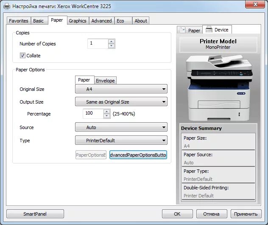
Task: Click the Paper preview tab document icon
Action: [x=182, y=30]
